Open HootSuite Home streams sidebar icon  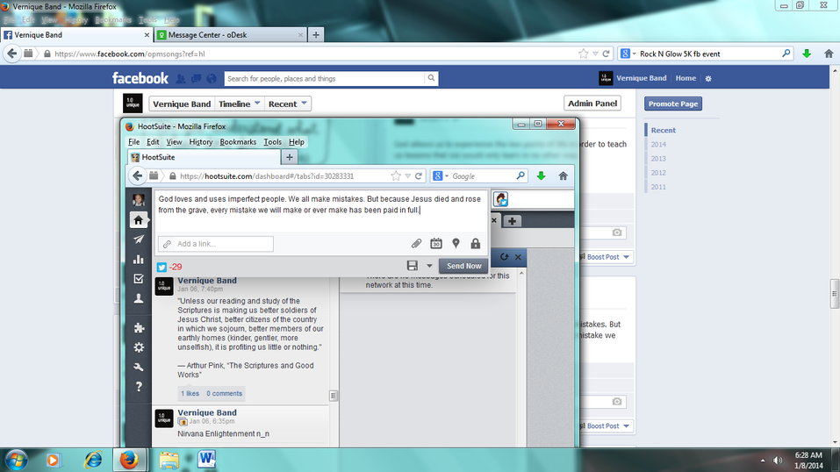138,220
